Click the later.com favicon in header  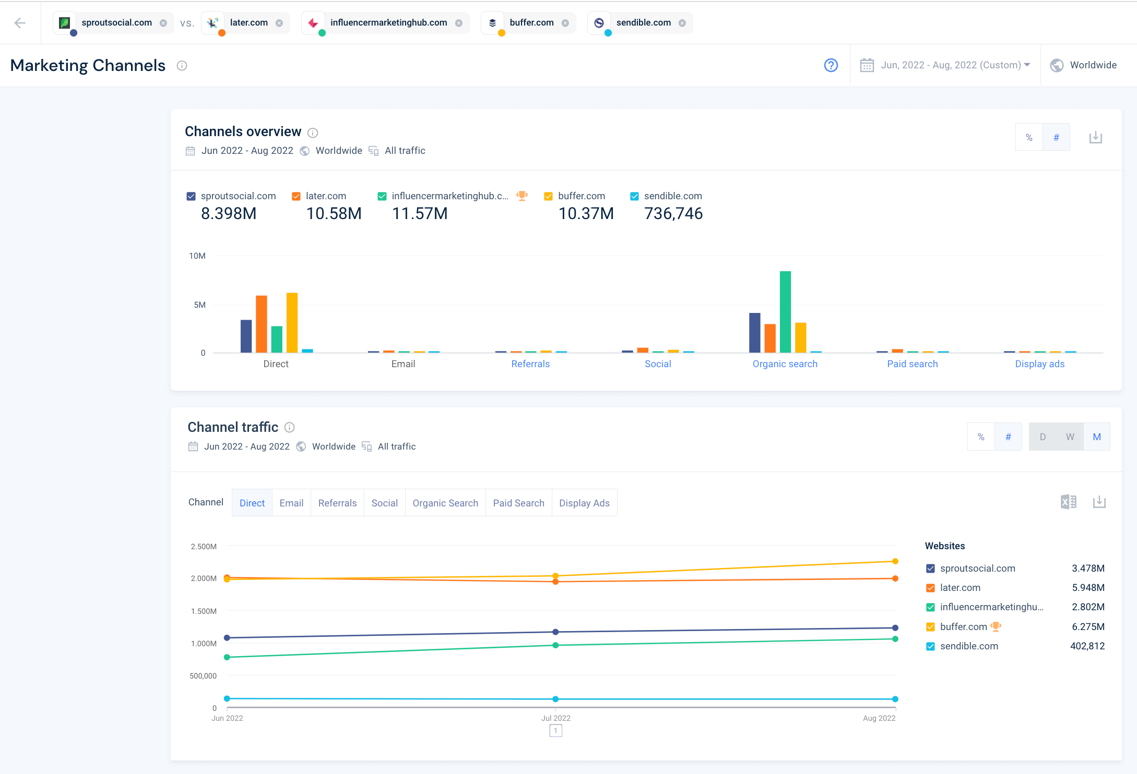[213, 23]
